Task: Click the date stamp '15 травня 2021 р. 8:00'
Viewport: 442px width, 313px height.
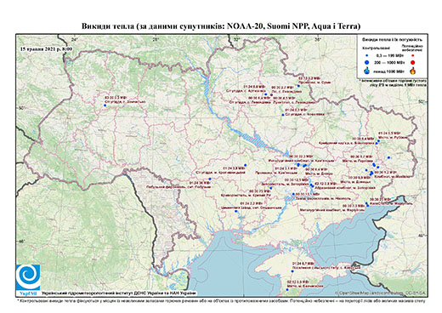Action: tap(47, 48)
